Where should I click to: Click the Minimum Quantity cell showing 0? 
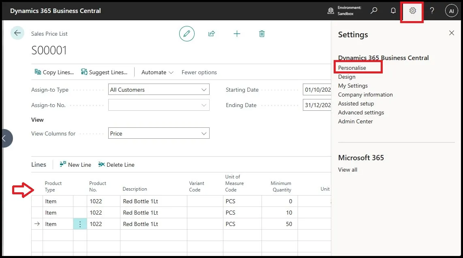coord(280,201)
